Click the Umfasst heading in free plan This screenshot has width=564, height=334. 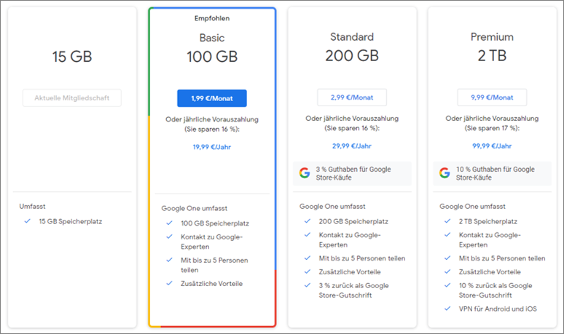[x=32, y=207]
